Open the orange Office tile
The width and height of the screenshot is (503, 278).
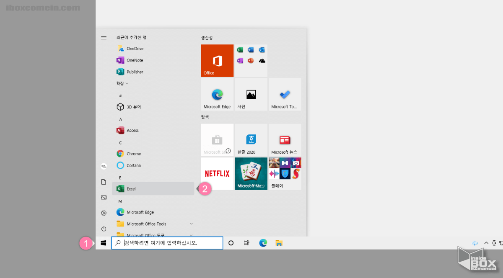tap(217, 60)
